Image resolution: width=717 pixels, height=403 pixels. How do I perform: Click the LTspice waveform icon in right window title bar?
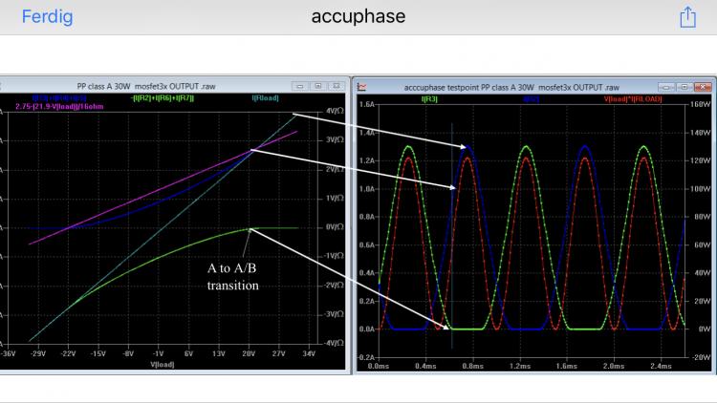click(361, 87)
